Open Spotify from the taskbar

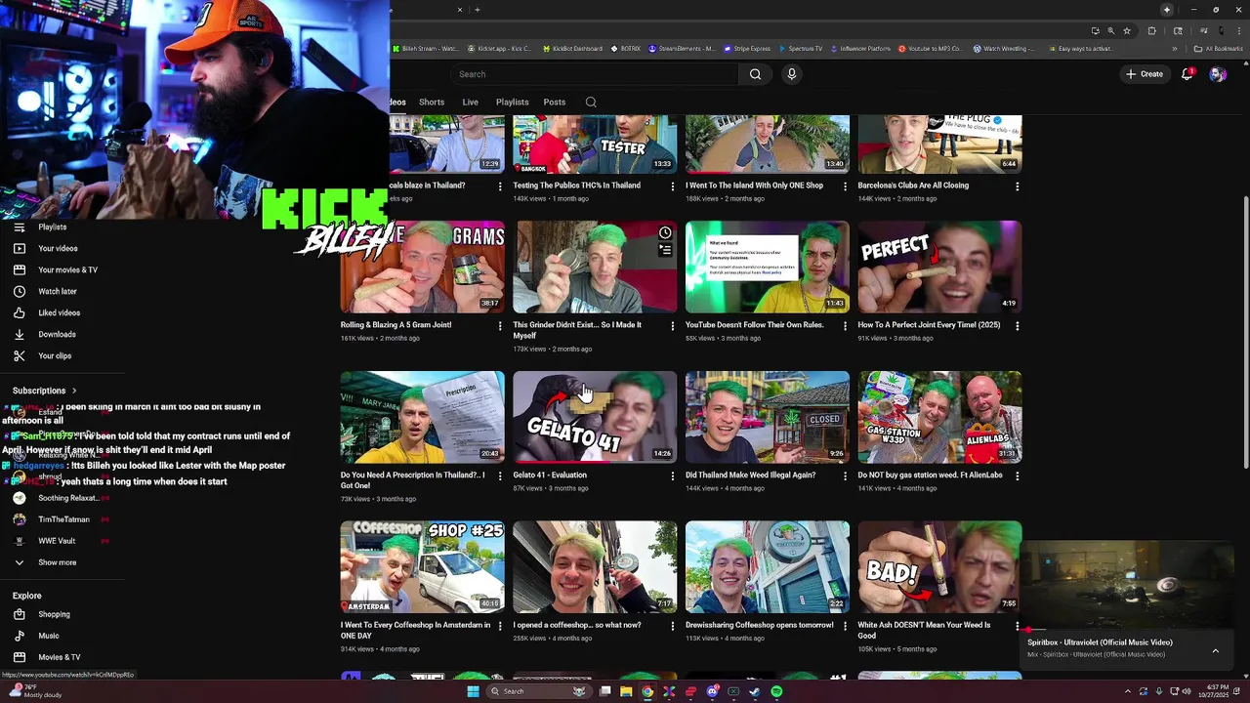point(776,691)
